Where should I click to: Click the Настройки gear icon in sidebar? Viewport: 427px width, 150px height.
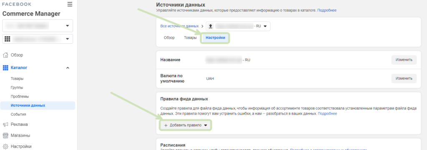[5, 147]
